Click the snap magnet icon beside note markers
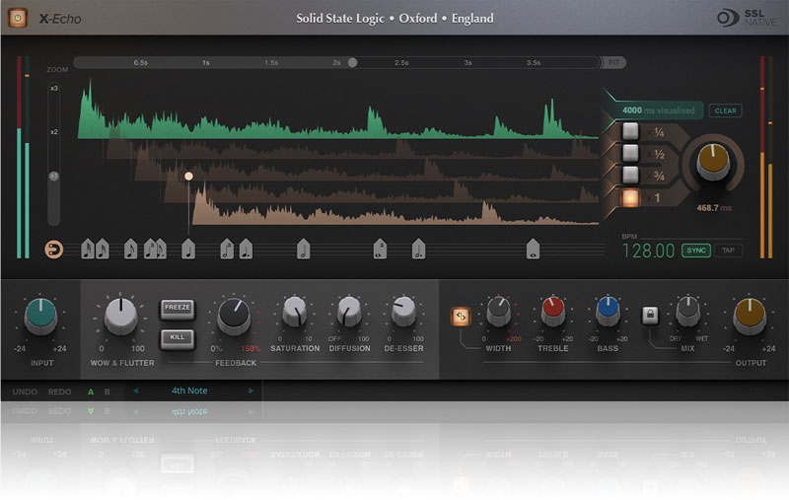This screenshot has width=789, height=500. [54, 250]
